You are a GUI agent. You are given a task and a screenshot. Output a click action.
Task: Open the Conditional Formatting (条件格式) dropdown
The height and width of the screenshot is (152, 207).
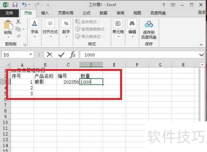coord(87,22)
